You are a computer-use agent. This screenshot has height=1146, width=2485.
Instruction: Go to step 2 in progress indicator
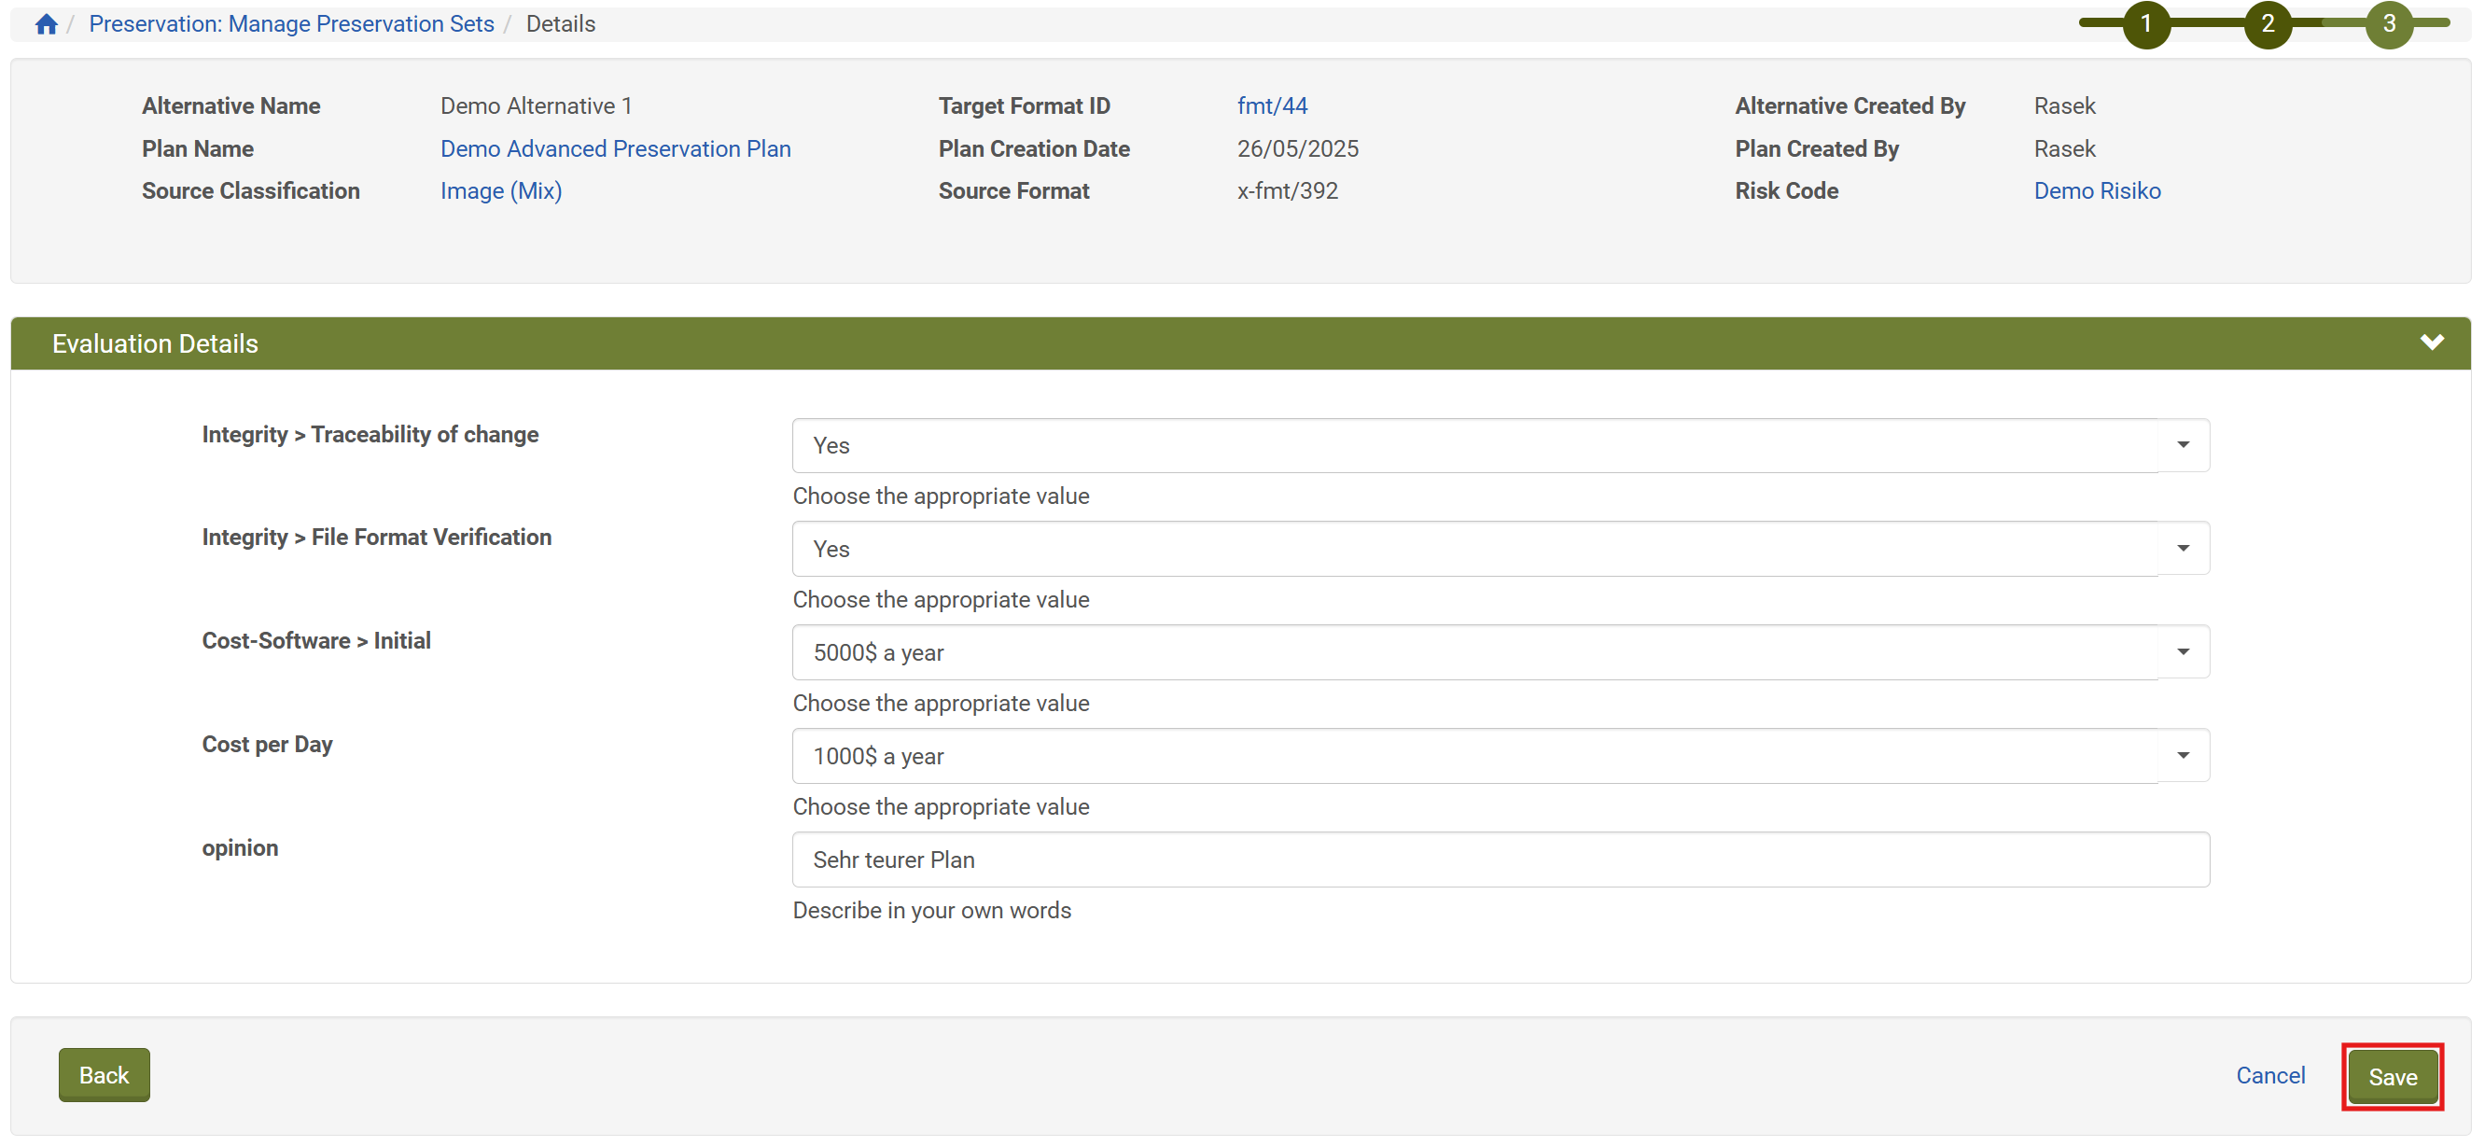click(2267, 23)
